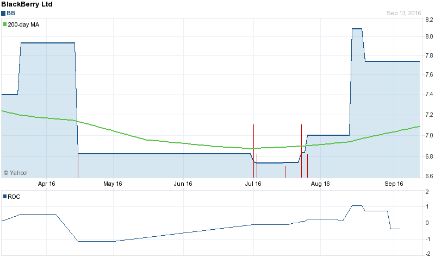Click the red event marker in mid-April
Image resolution: width=435 pixels, height=258 pixels.
tap(78, 166)
